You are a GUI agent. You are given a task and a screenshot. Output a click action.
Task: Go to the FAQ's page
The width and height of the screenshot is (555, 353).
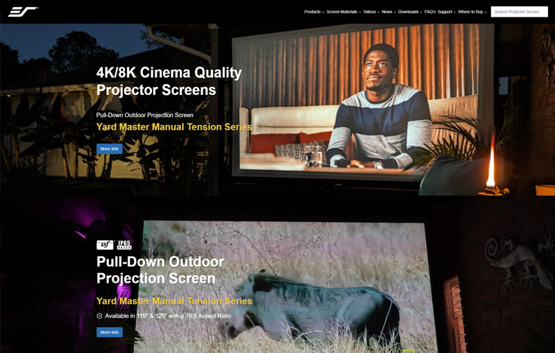(429, 12)
